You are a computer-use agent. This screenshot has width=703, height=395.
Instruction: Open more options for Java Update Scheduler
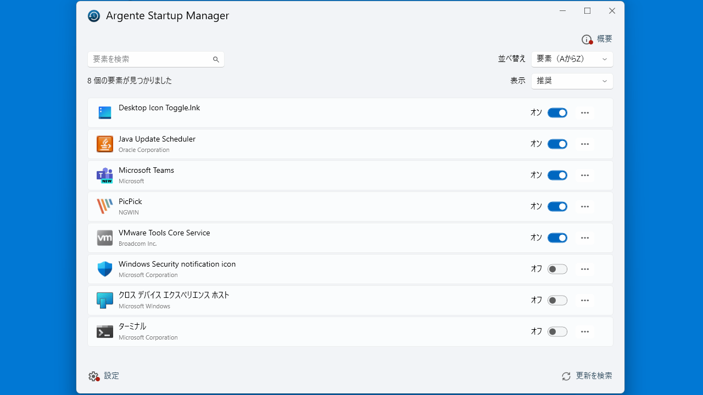coord(585,144)
